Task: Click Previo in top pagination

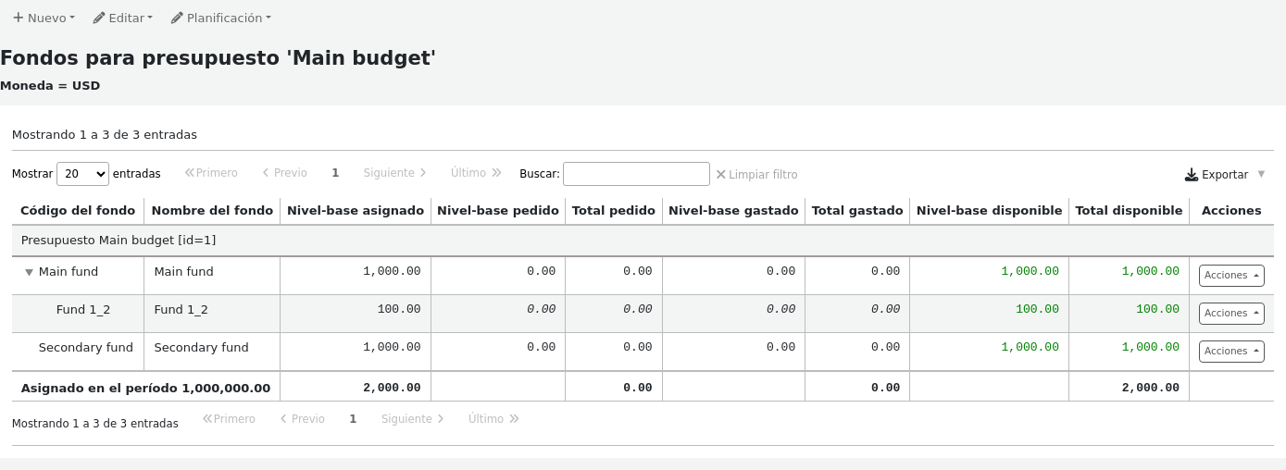Action: point(284,173)
